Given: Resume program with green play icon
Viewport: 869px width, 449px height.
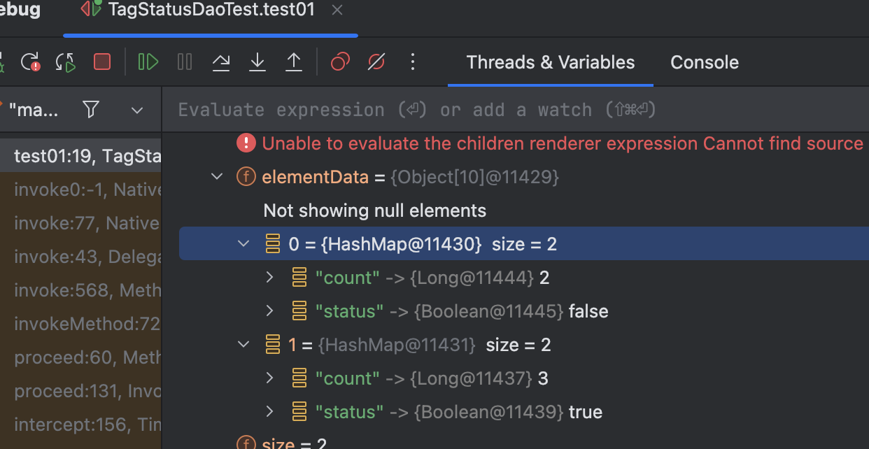Looking at the screenshot, I should point(148,62).
